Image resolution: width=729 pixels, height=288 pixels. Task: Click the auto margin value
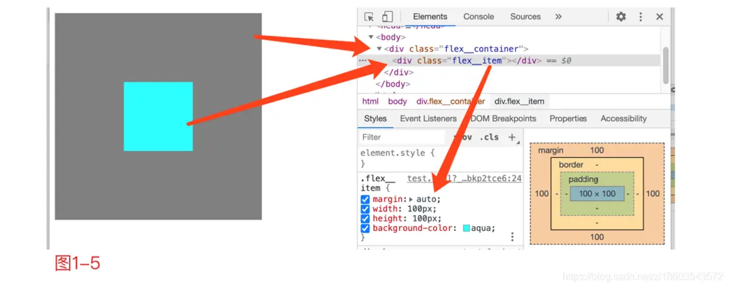(428, 199)
